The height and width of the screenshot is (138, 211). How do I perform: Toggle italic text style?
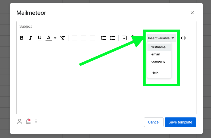[31, 38]
